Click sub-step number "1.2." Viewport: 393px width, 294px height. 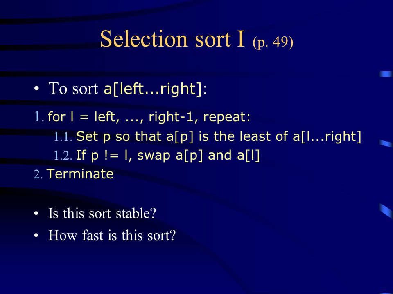(x=63, y=156)
